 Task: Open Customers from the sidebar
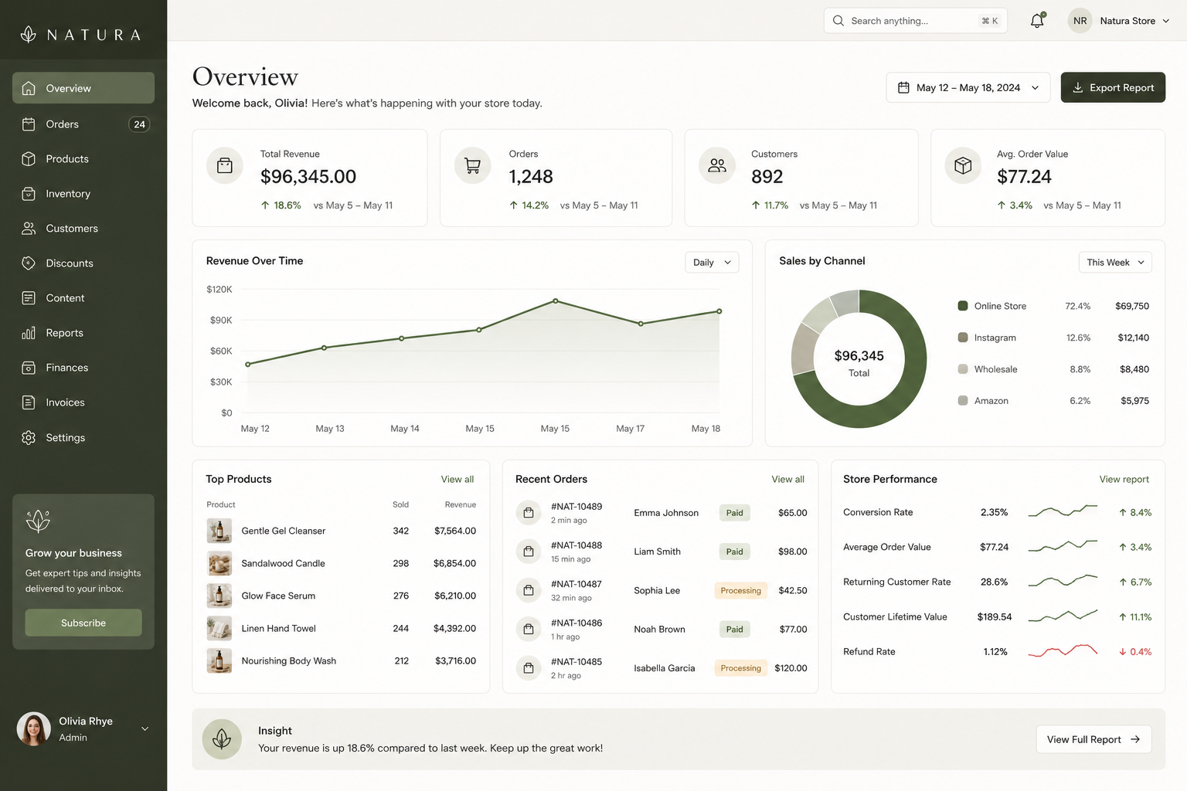click(83, 228)
